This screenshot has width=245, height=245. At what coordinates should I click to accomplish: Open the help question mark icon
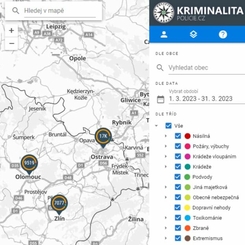click(x=223, y=34)
